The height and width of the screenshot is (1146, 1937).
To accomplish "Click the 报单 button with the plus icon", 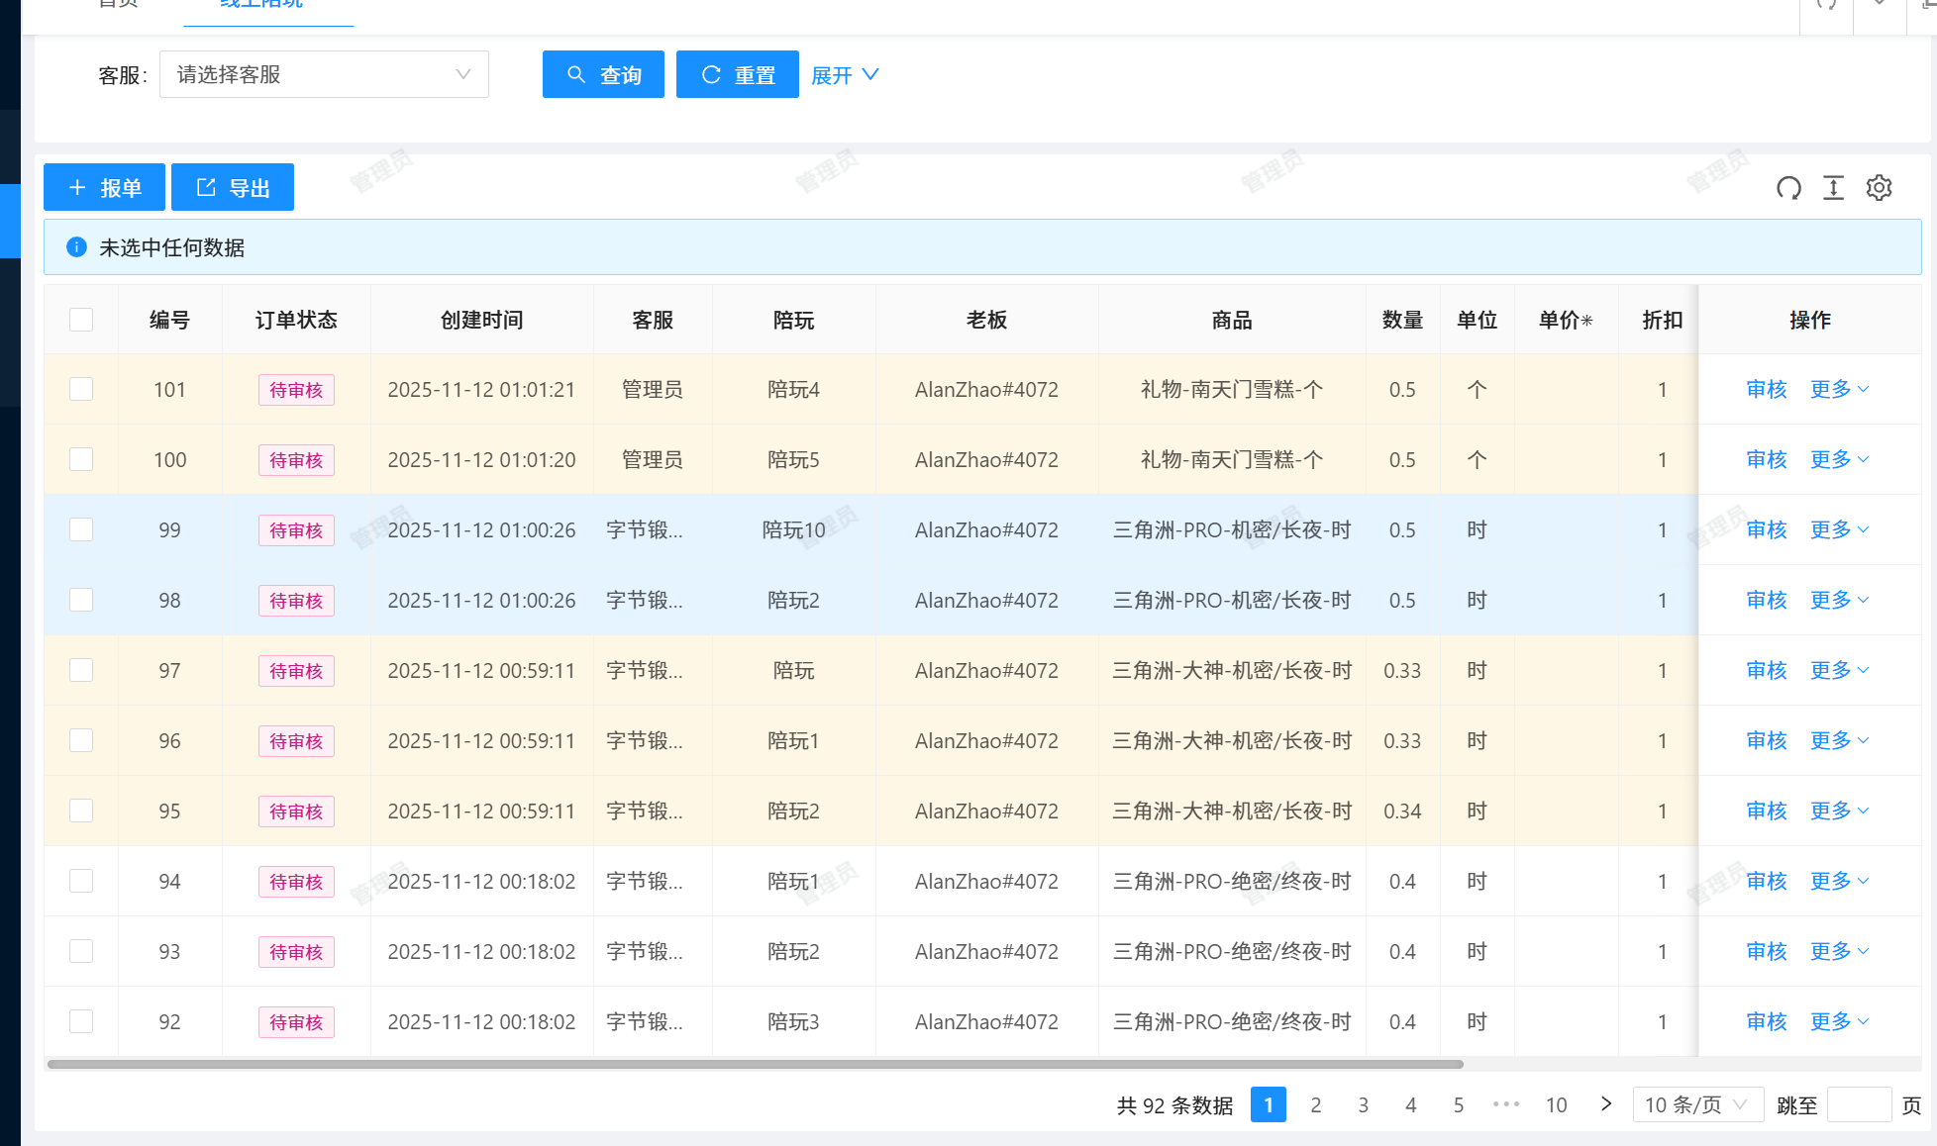I will [x=104, y=188].
